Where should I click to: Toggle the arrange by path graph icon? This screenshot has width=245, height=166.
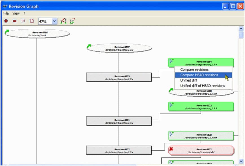[72, 21]
